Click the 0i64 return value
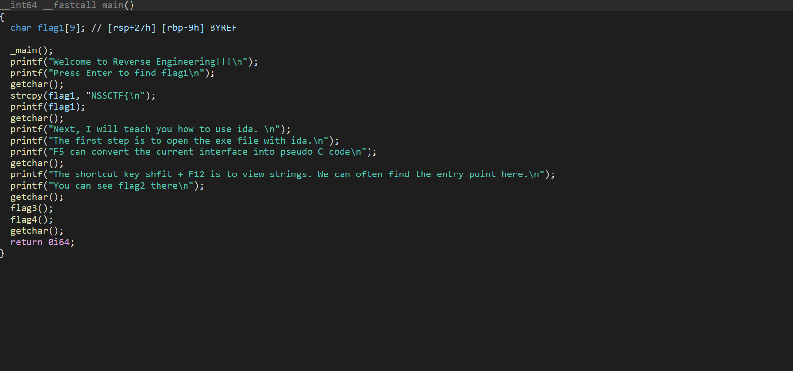Viewport: 793px width, 371px height. (59, 242)
